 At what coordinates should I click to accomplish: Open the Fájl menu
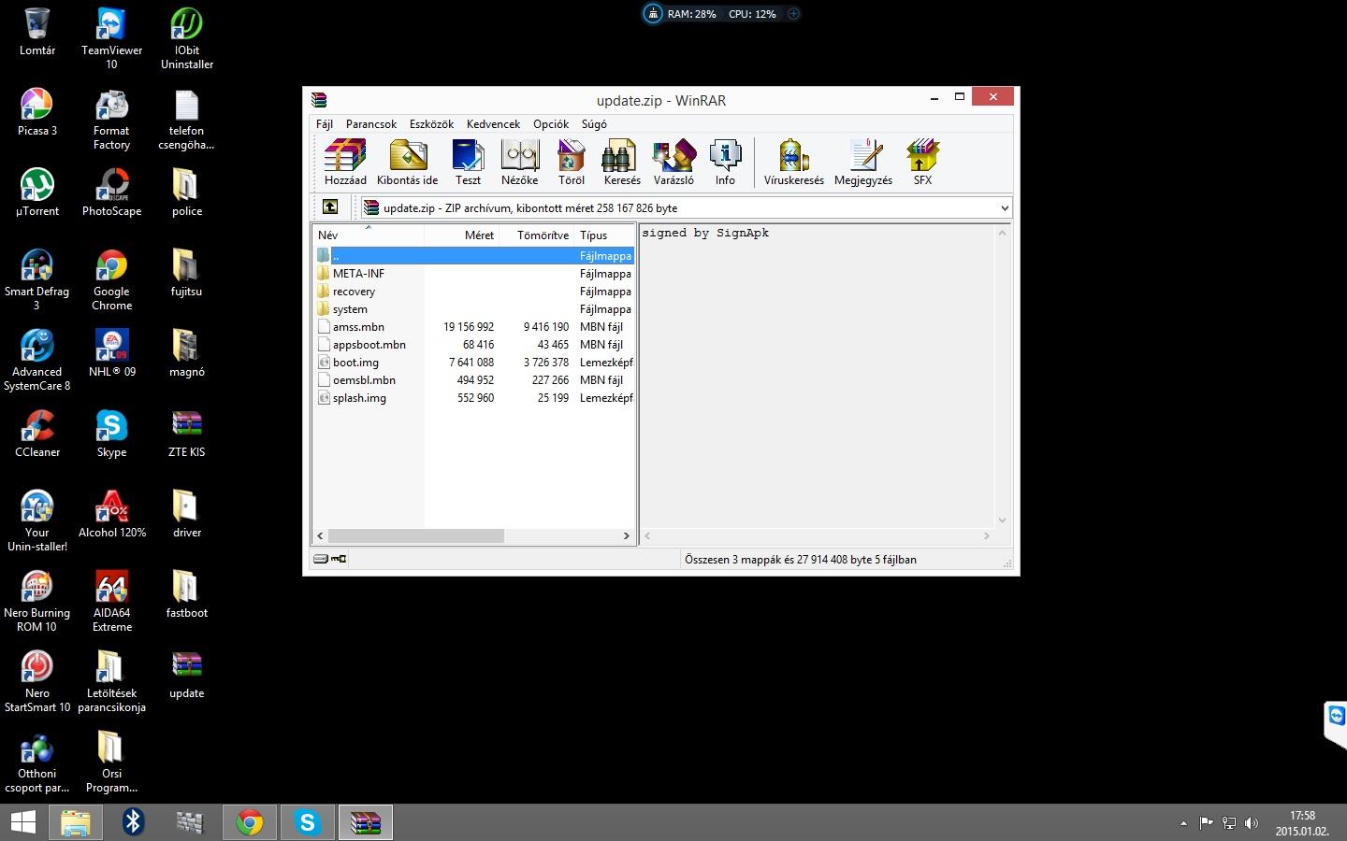[325, 123]
